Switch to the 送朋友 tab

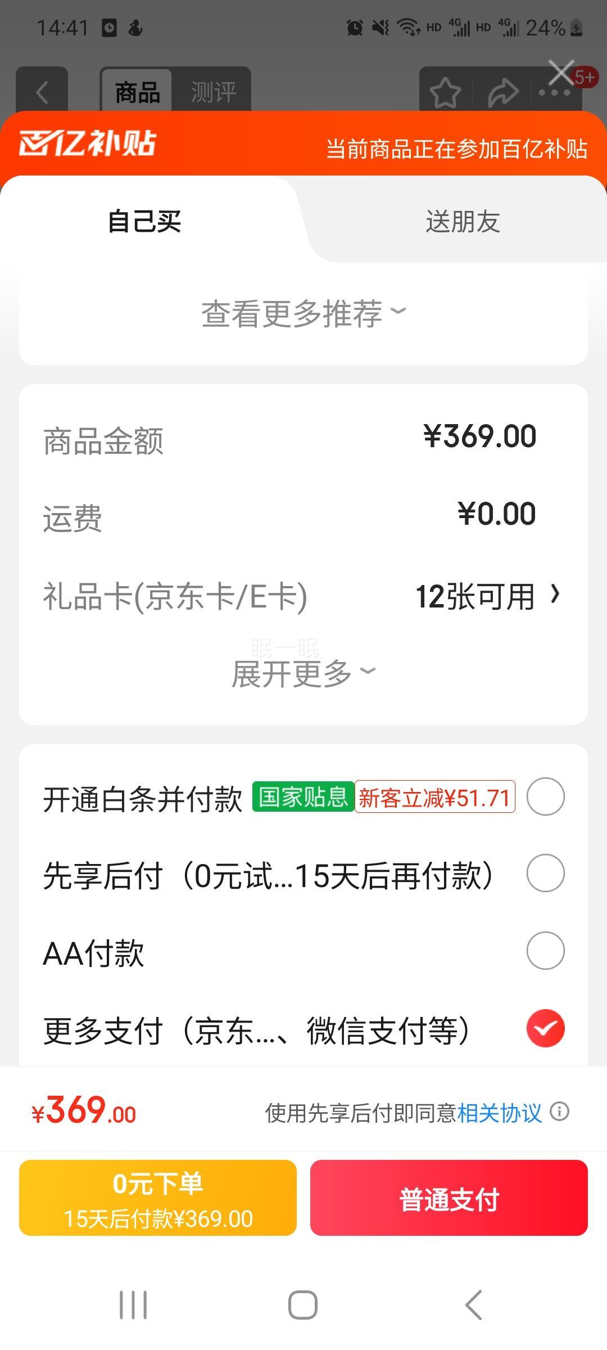tap(463, 221)
